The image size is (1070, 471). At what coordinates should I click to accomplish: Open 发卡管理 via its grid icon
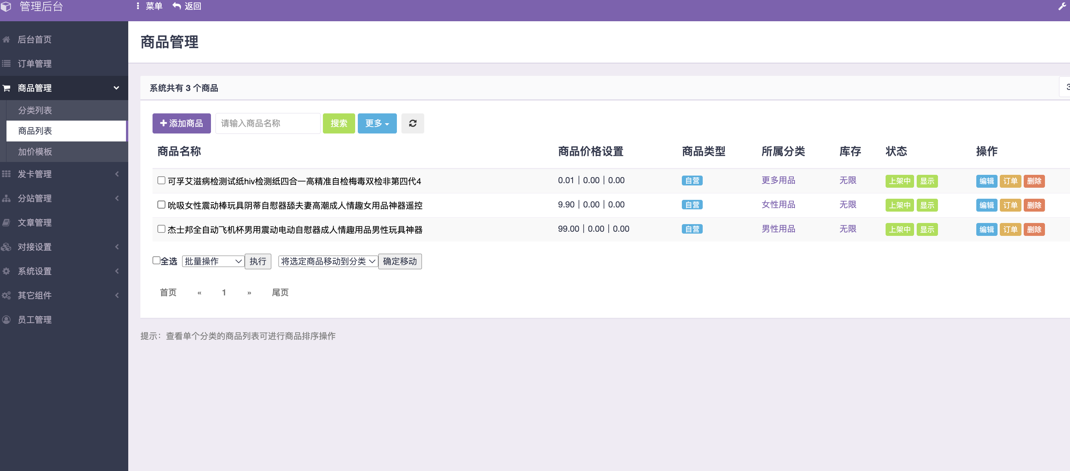[6, 174]
